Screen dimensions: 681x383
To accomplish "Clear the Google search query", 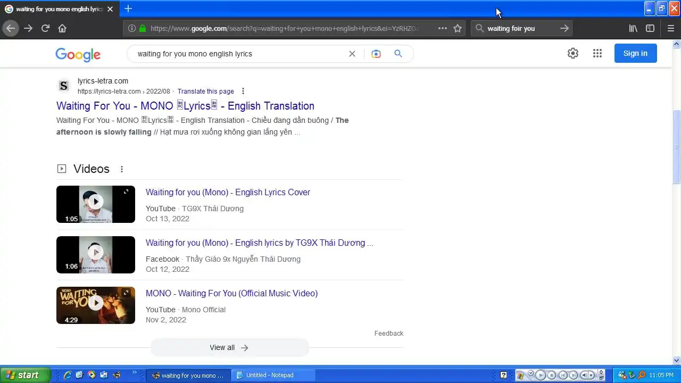I will 352,54.
